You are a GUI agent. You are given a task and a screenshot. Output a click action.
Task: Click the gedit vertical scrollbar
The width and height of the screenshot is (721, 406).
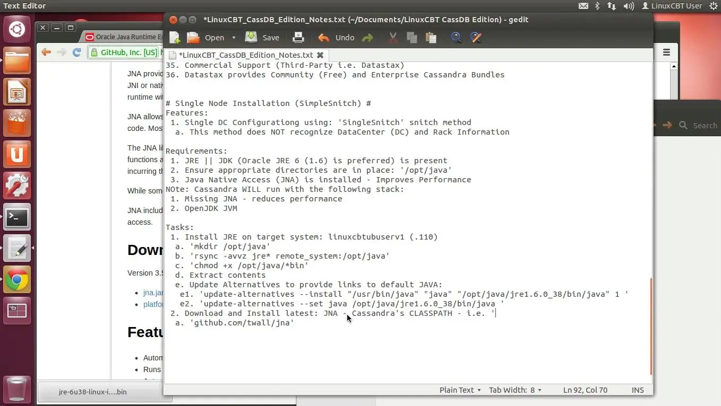click(x=651, y=326)
